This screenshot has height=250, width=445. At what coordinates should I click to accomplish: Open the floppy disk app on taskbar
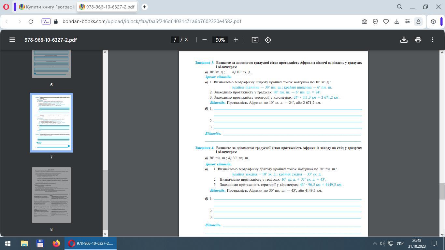tap(40, 243)
